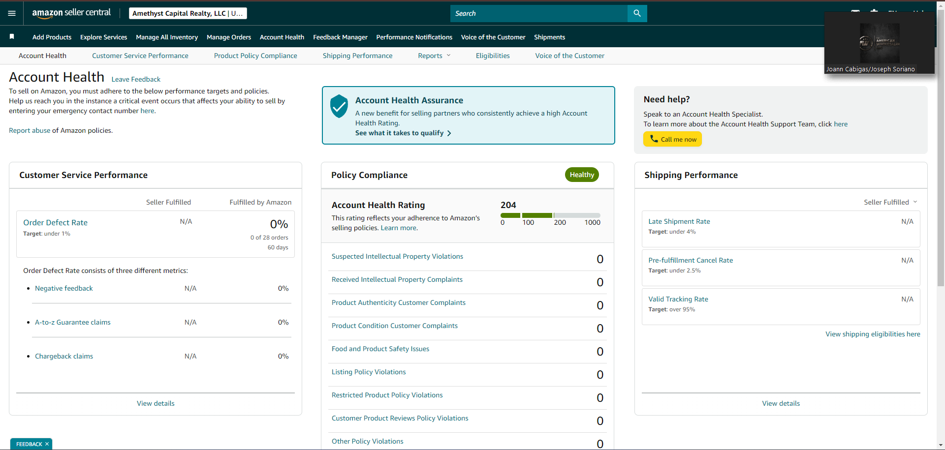Image resolution: width=945 pixels, height=450 pixels.
Task: Open Voice of the Customer in dark bar
Action: coord(493,37)
